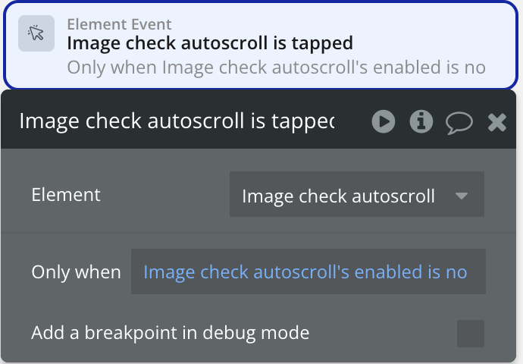Click the Only when condition expression field
The image size is (523, 364).
(307, 271)
